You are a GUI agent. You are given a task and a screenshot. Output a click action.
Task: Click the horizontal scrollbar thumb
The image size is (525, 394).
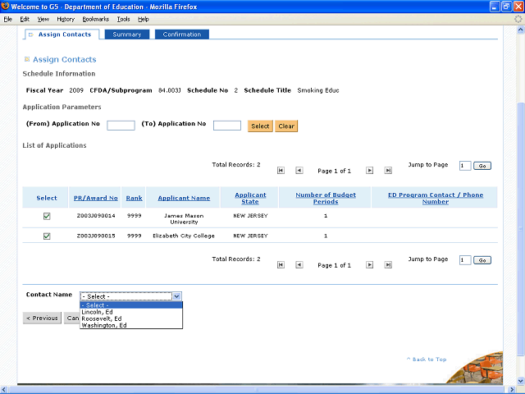[x=256, y=390]
